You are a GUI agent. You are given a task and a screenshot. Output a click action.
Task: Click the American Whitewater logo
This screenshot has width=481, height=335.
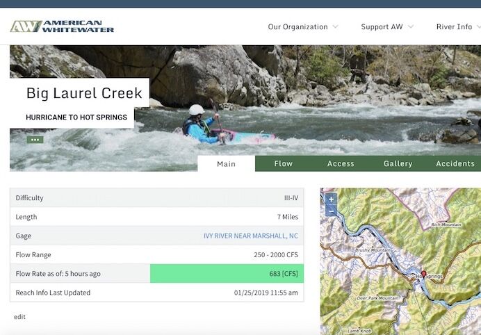62,26
